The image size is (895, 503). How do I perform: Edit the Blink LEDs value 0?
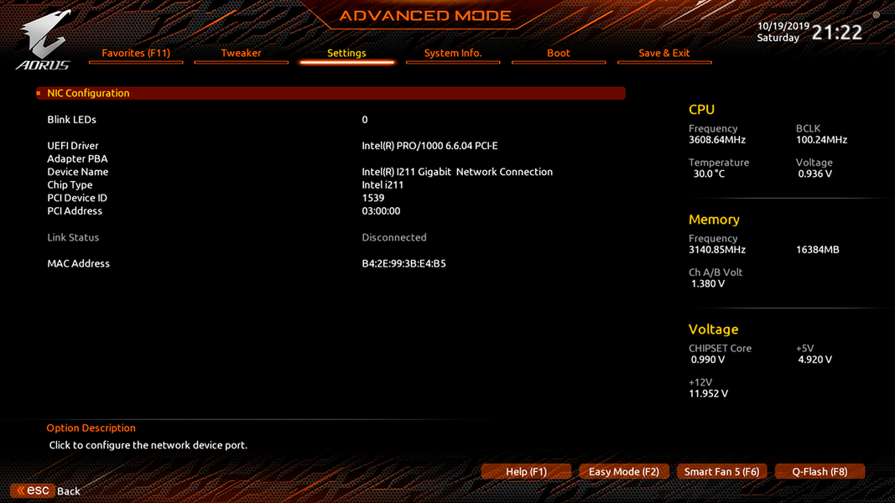(x=365, y=120)
